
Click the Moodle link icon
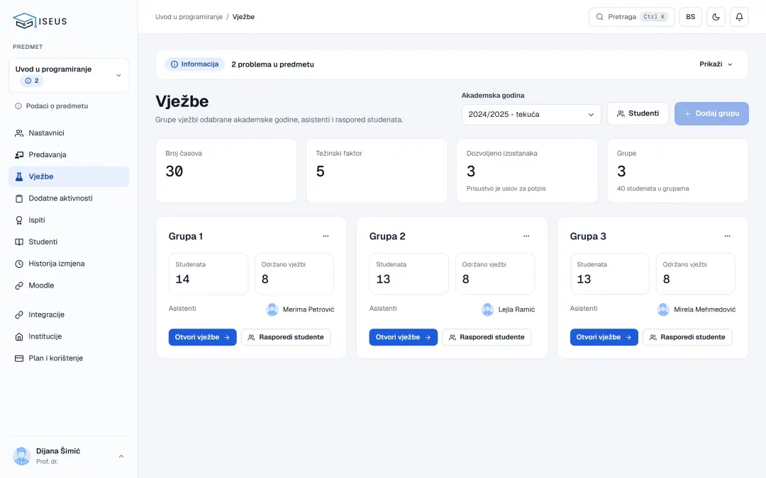(19, 286)
